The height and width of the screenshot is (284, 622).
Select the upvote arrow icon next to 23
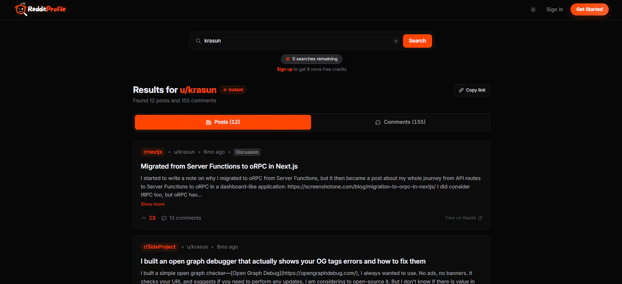144,218
